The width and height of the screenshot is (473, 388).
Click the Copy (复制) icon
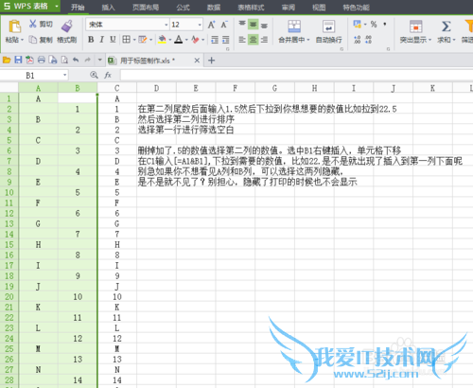(x=32, y=40)
